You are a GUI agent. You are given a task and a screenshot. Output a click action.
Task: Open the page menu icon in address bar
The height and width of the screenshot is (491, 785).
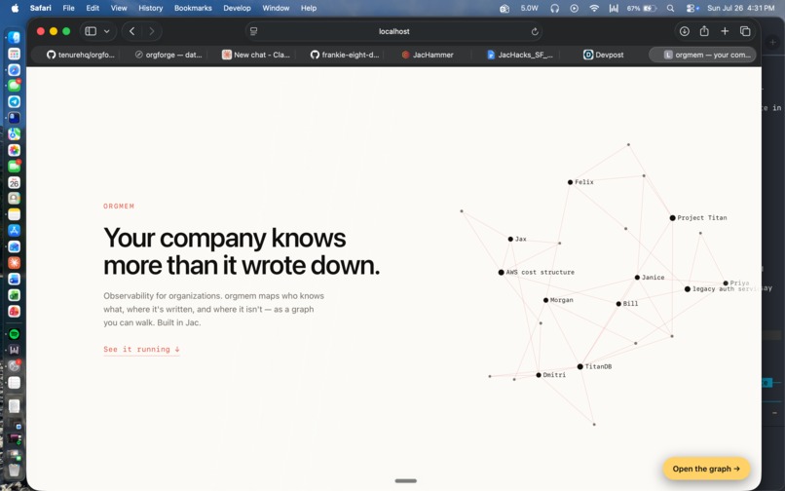click(x=254, y=31)
